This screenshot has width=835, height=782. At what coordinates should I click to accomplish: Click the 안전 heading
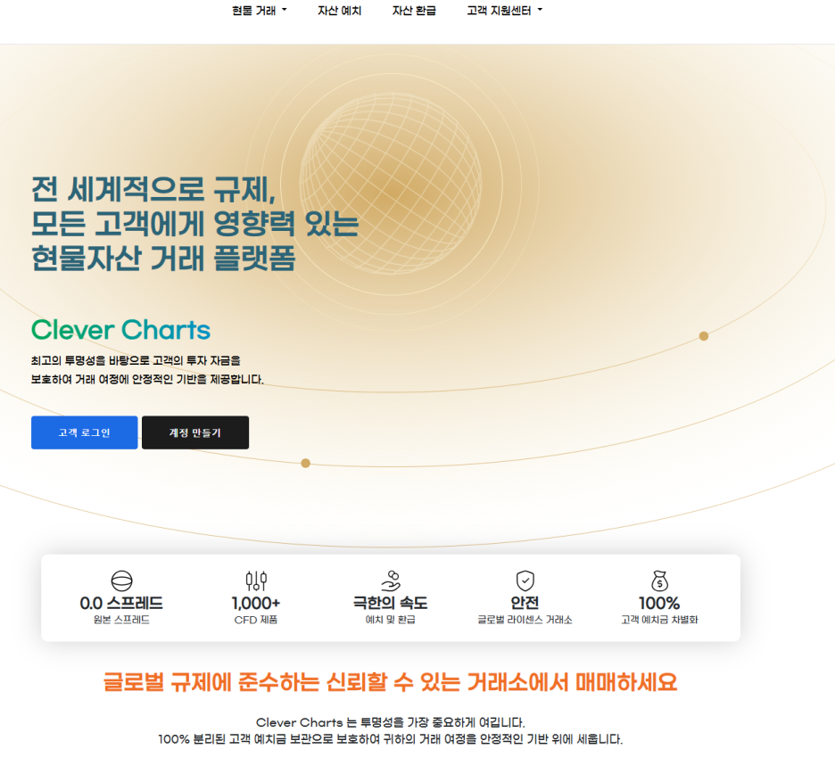pyautogui.click(x=525, y=603)
